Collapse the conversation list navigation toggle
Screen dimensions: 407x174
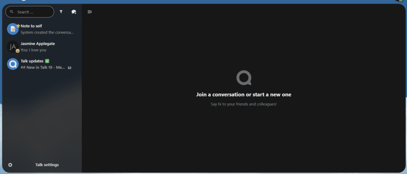[x=89, y=12]
